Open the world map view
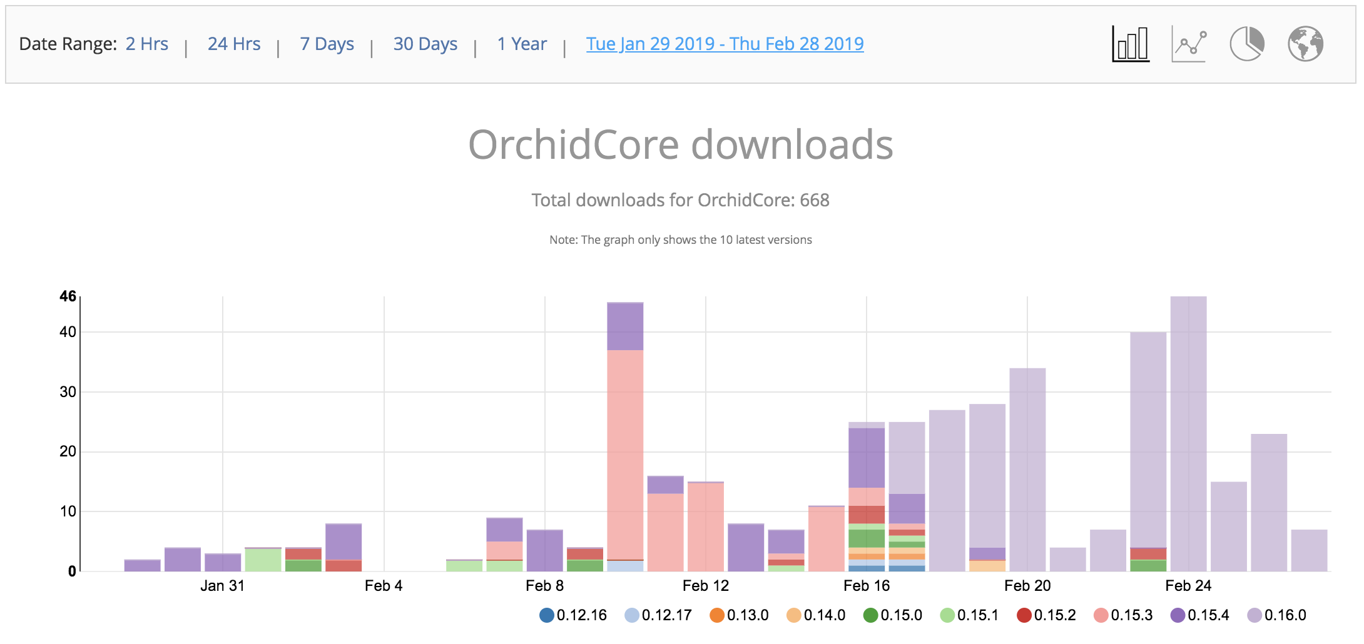 pyautogui.click(x=1305, y=44)
